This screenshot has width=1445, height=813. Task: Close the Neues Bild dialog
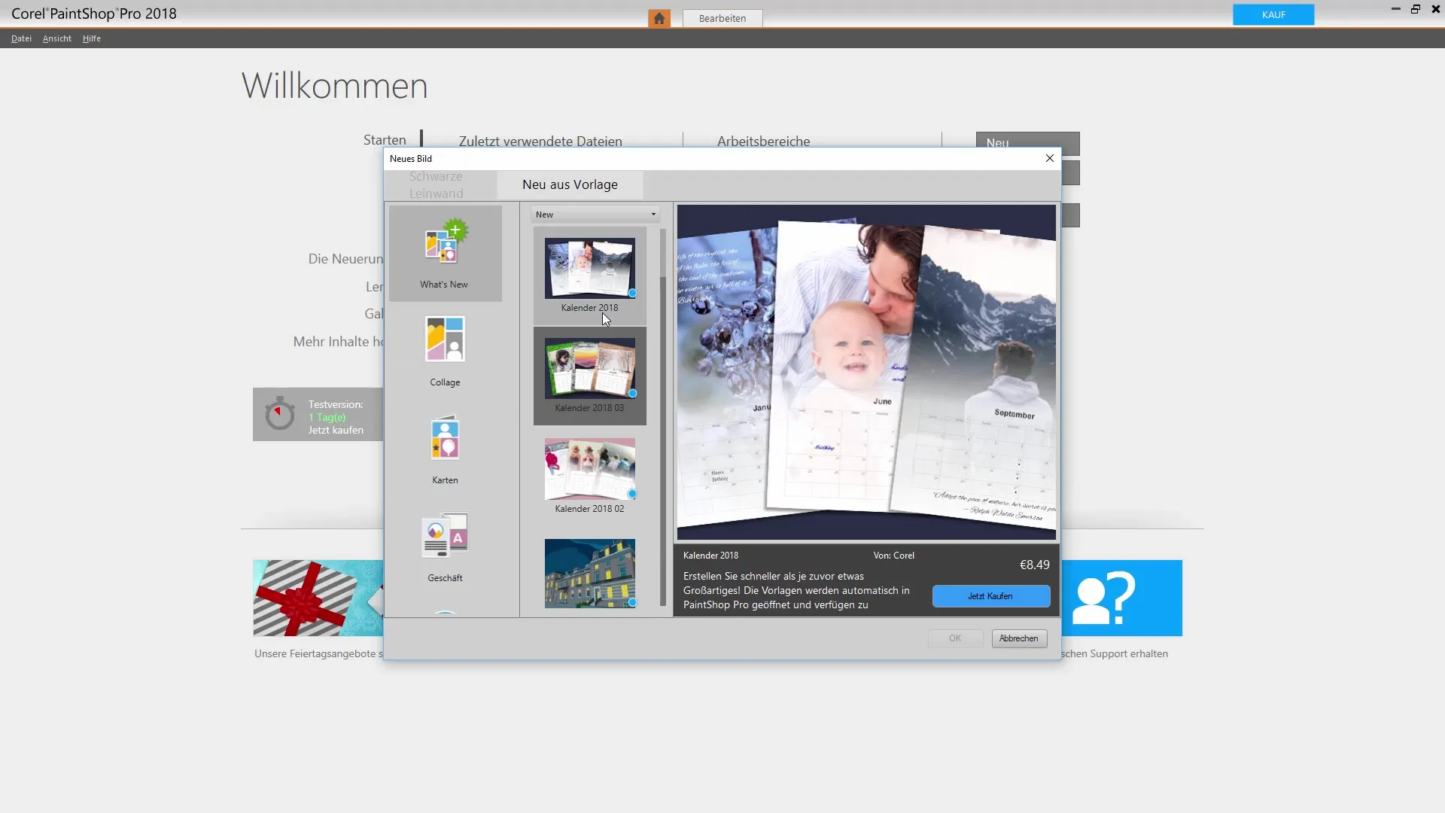click(1049, 158)
